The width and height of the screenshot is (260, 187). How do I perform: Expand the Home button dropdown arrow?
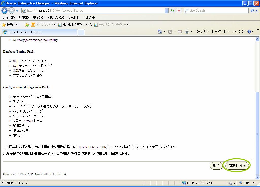click(x=165, y=32)
